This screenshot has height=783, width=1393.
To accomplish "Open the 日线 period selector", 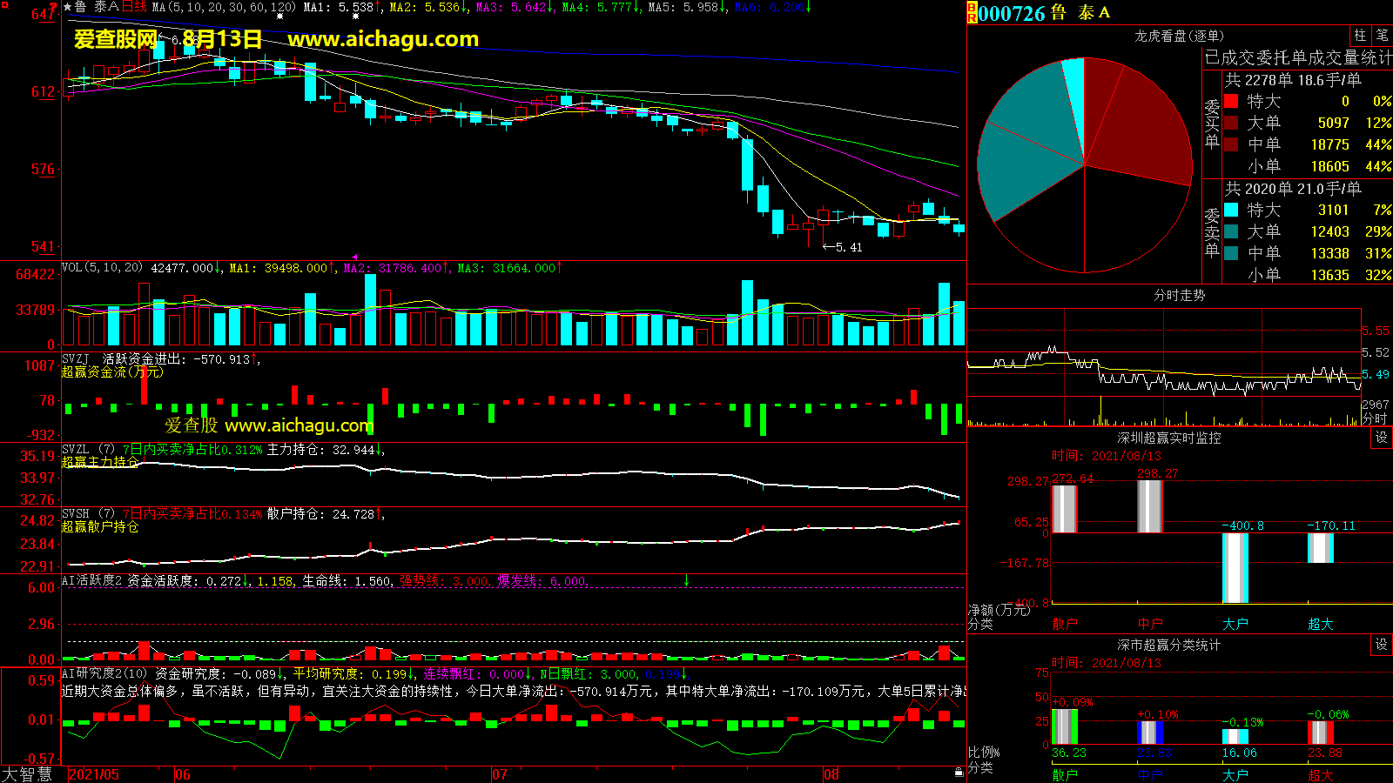I will click(x=134, y=7).
